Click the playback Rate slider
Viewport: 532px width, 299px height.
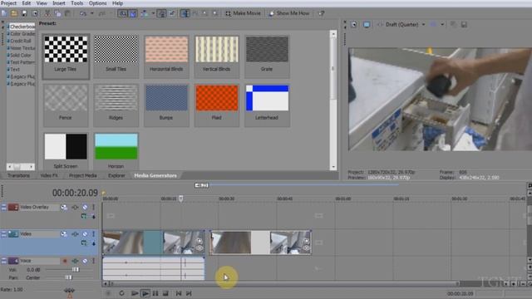click(69, 291)
